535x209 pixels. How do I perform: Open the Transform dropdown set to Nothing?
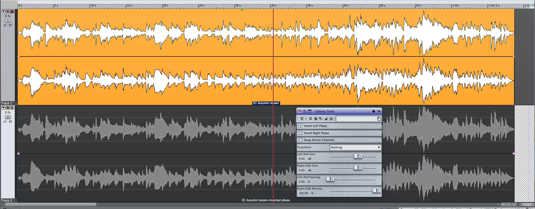(x=355, y=147)
